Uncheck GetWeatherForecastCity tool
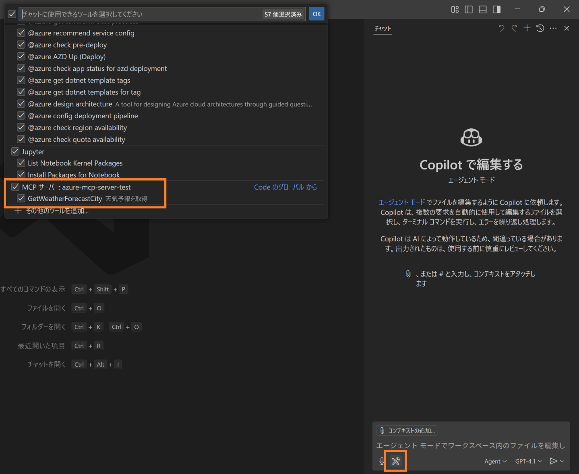Screen dimensions: 579x474 click(x=21, y=198)
